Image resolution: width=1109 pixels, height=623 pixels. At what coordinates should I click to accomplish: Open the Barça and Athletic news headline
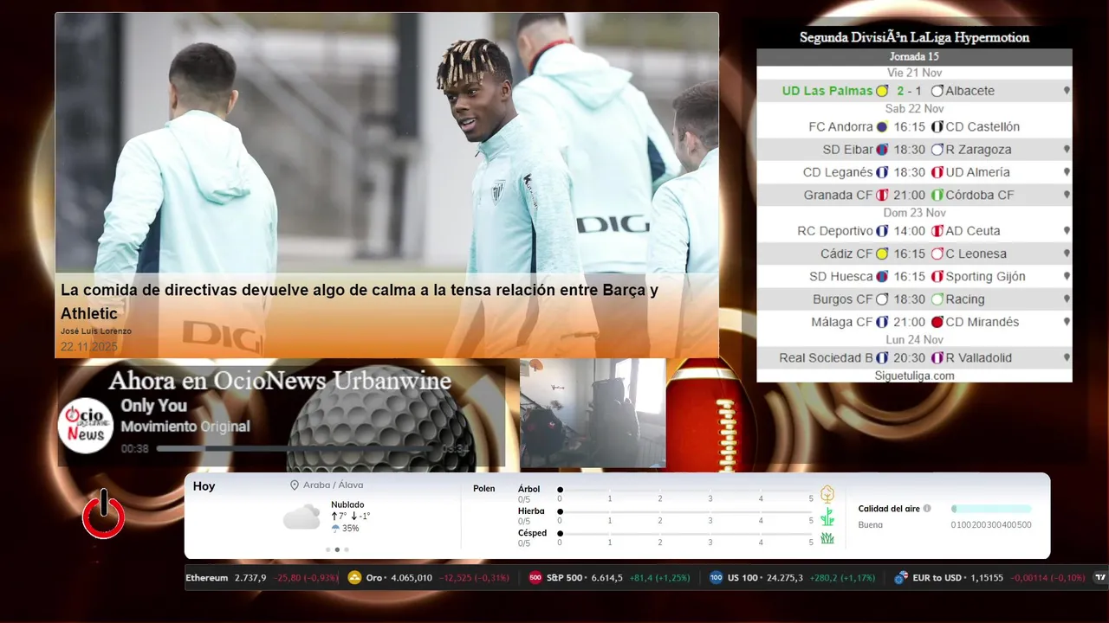pos(360,301)
